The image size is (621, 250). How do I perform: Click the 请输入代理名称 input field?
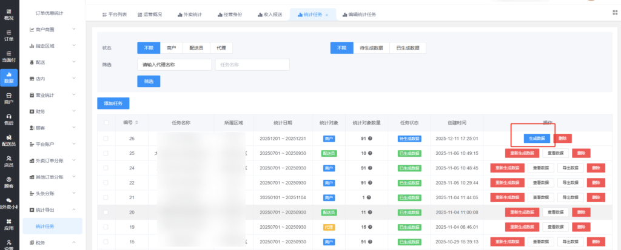175,64
